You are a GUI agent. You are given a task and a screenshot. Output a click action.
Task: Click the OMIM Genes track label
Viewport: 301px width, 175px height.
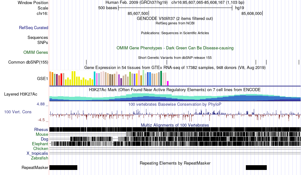pyautogui.click(x=36, y=52)
